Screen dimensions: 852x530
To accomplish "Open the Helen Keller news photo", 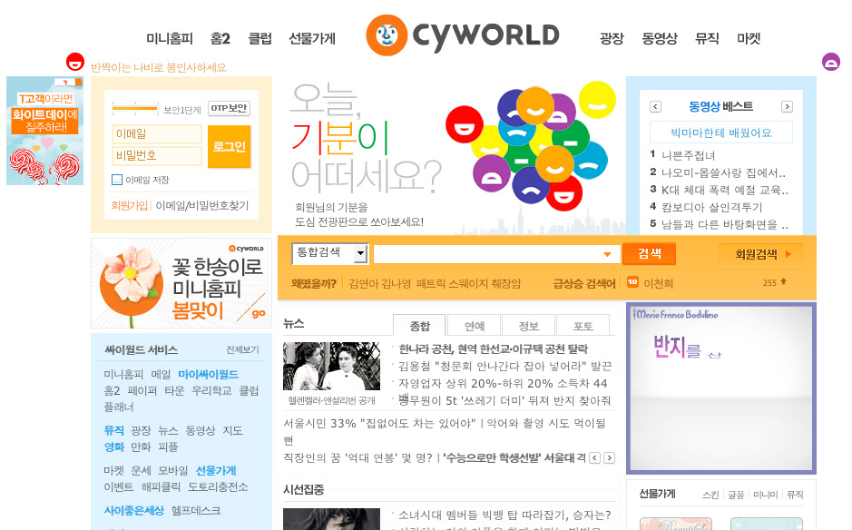I will (331, 366).
